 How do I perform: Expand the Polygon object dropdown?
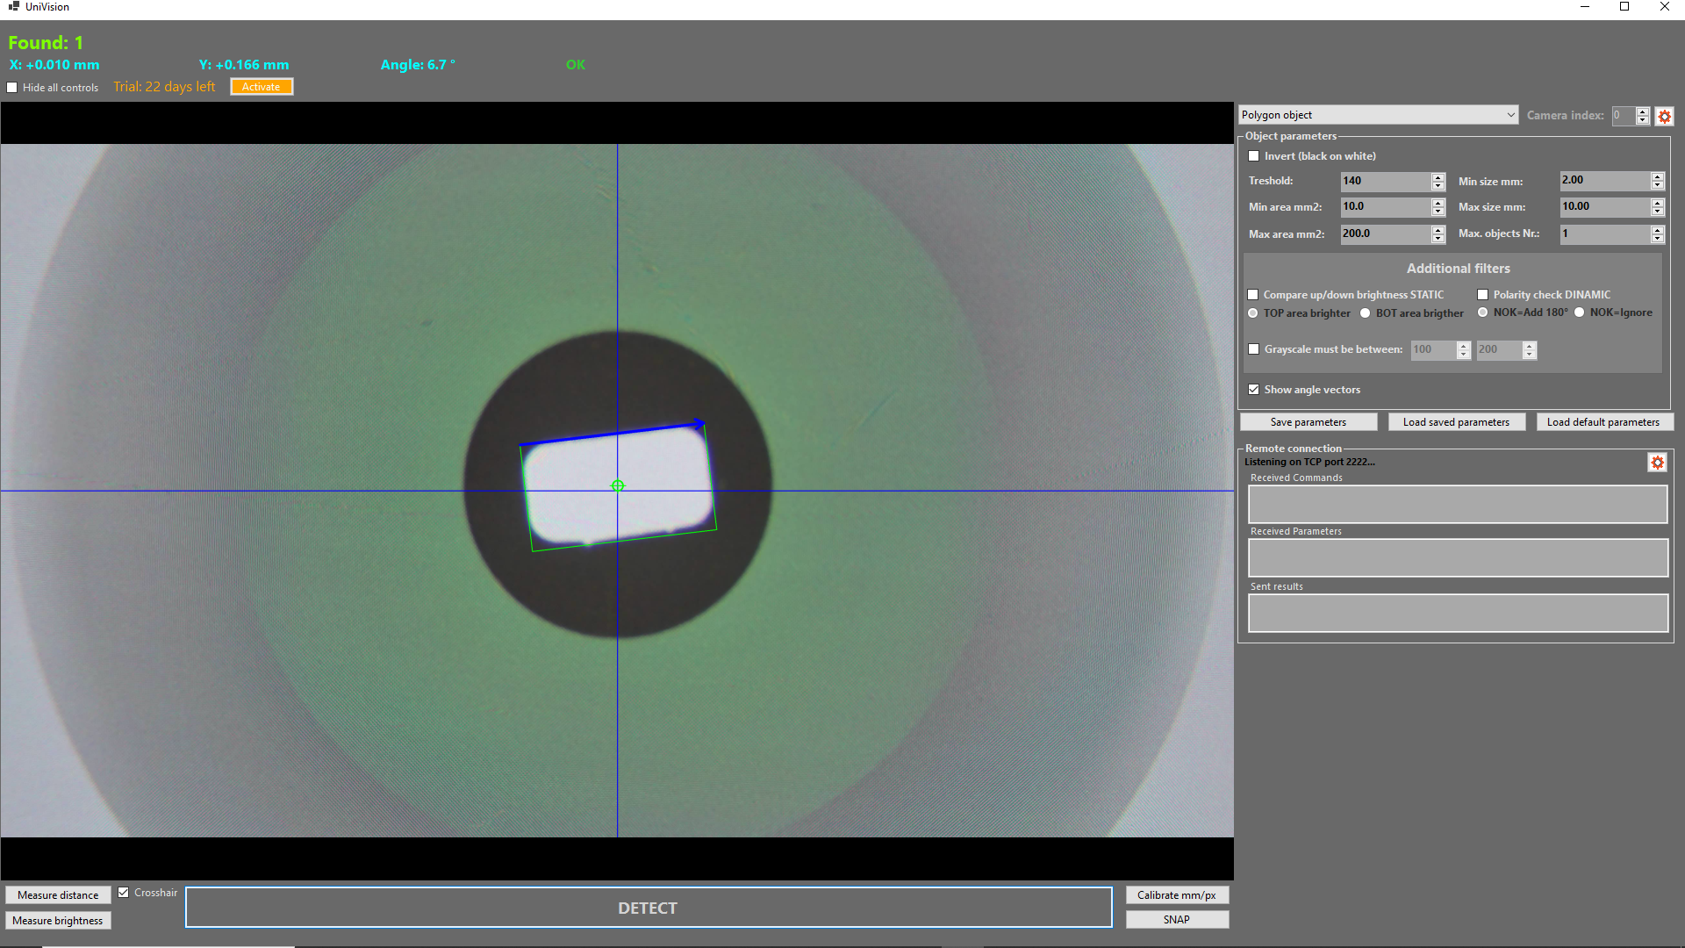1510,115
